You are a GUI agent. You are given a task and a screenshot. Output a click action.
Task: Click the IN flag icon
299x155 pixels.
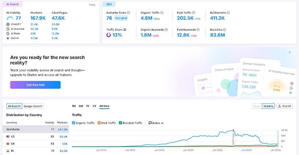click(8, 151)
